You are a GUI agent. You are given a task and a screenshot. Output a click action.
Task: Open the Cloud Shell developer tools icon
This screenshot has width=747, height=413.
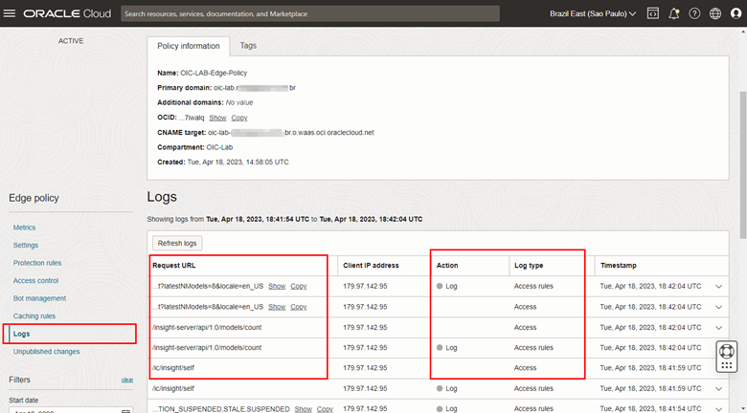653,13
